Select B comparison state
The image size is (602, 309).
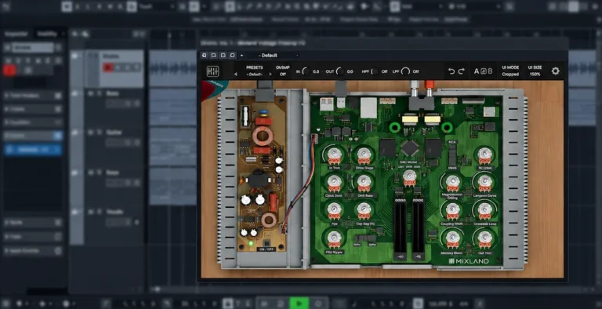[490, 71]
